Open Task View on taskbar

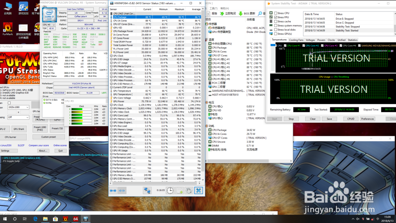25,219
